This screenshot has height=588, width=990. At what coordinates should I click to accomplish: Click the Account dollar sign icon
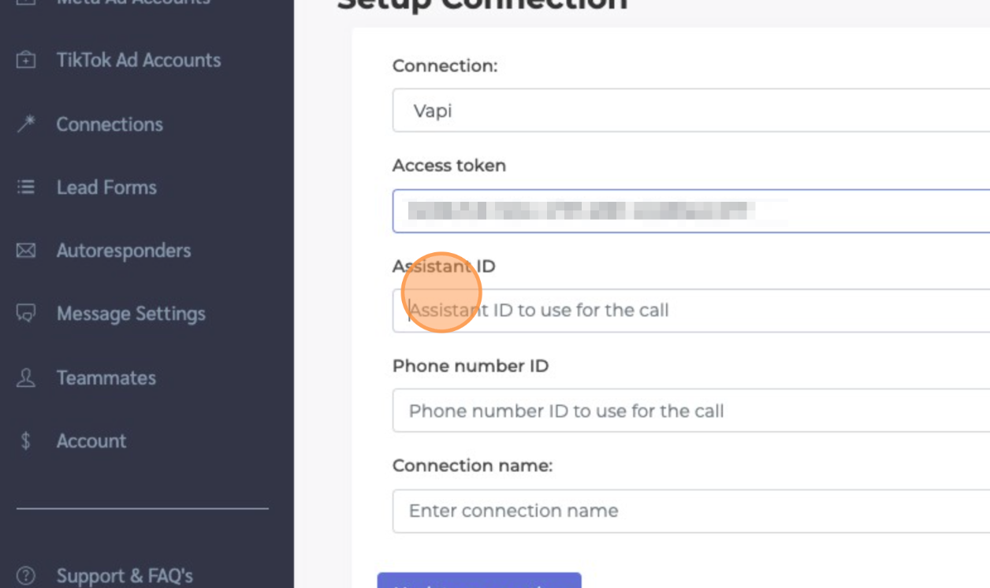26,441
